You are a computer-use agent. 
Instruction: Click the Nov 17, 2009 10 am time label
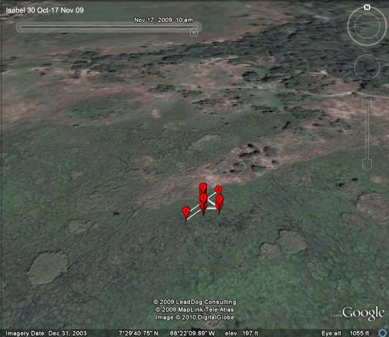click(x=164, y=20)
